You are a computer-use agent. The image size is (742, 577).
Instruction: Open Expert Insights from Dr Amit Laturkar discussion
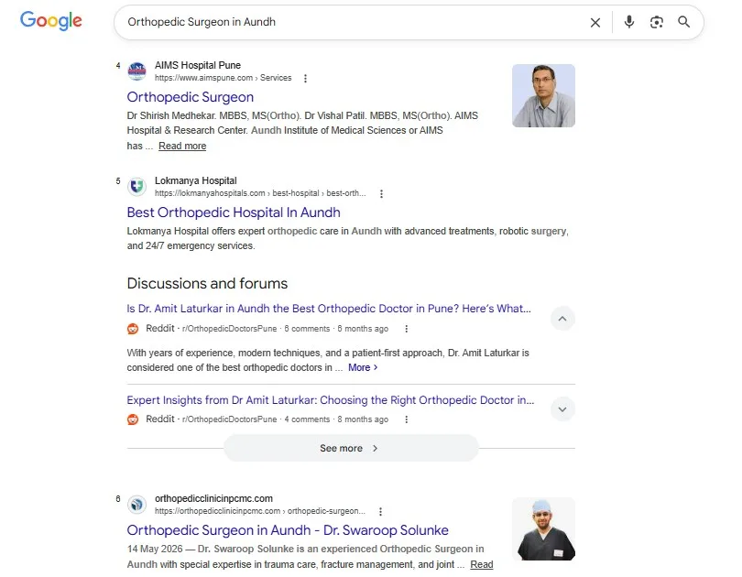tap(331, 400)
